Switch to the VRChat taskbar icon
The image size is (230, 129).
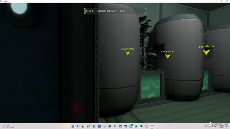point(152,126)
